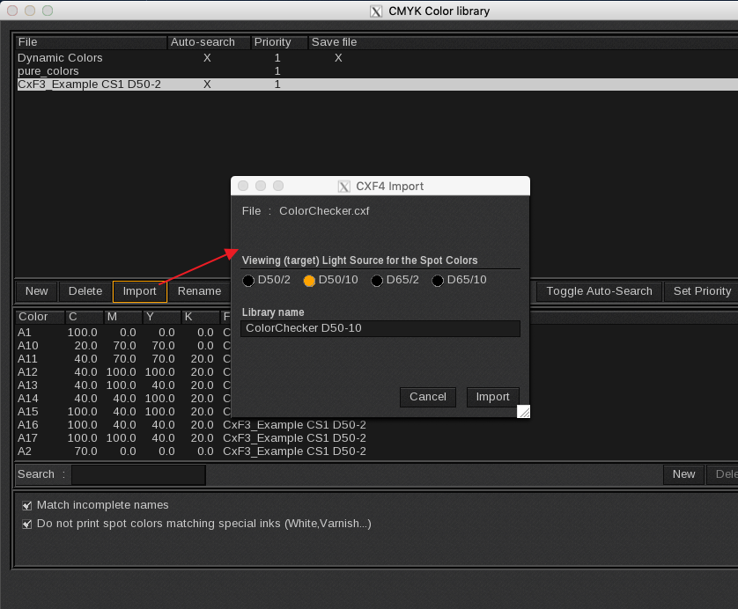Choose the D65/10 viewing light source

pyautogui.click(x=438, y=281)
